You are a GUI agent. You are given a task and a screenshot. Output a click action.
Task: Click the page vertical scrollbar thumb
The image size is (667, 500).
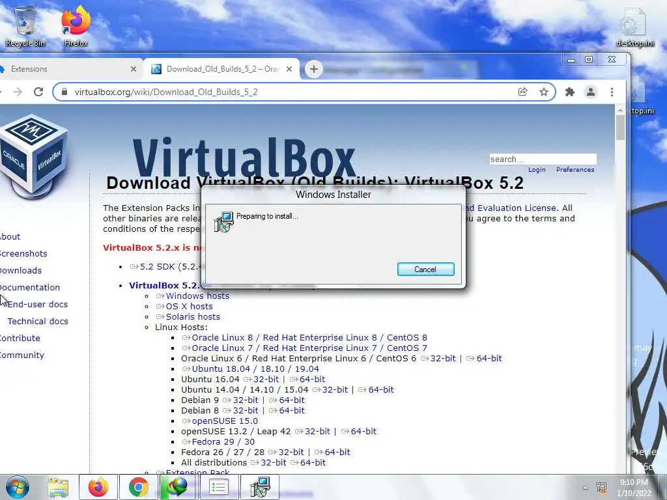[620, 128]
